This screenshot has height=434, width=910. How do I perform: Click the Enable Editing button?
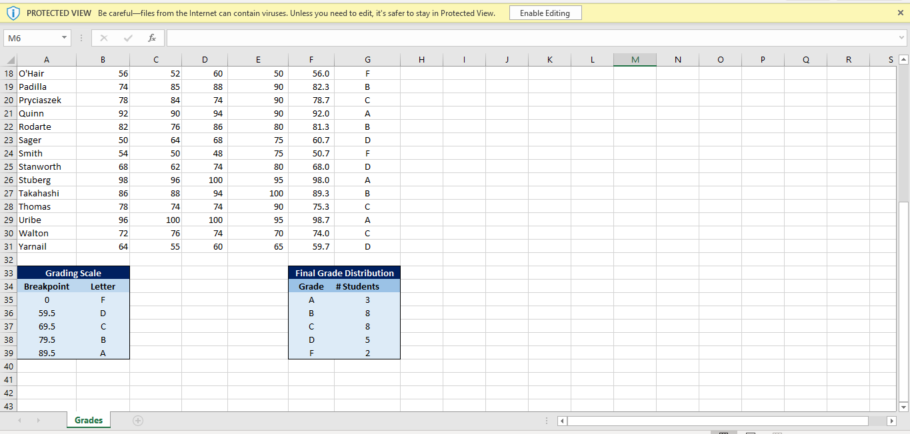pyautogui.click(x=545, y=12)
